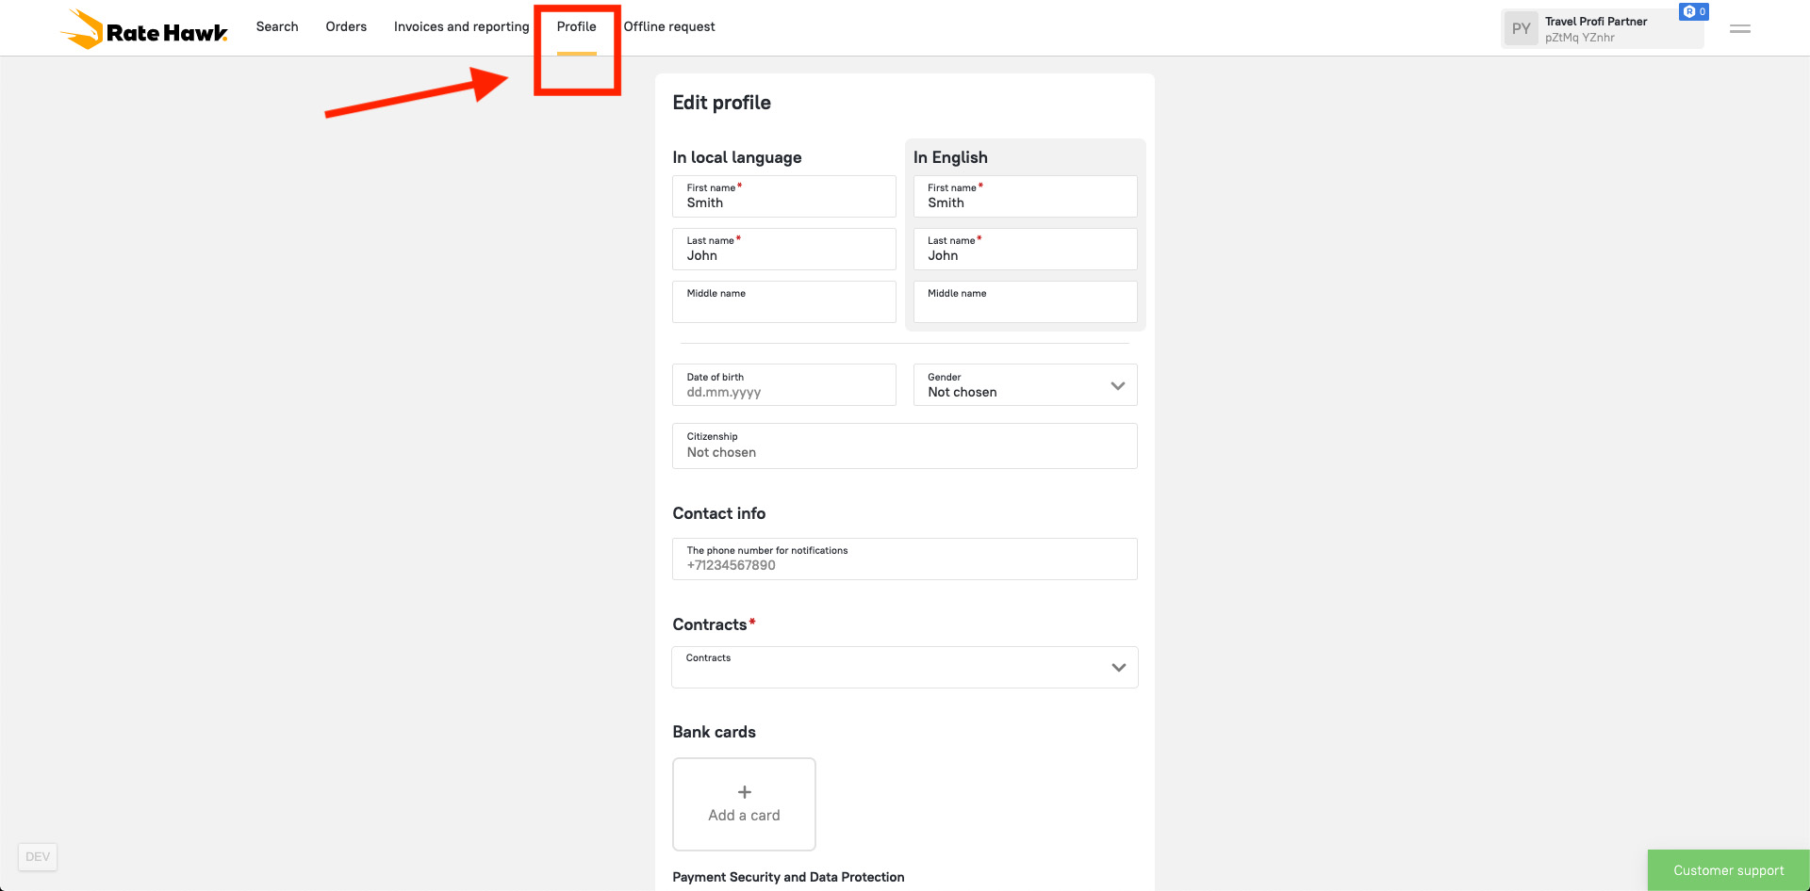The height and width of the screenshot is (891, 1810).
Task: Select the Profile tab
Action: [576, 26]
